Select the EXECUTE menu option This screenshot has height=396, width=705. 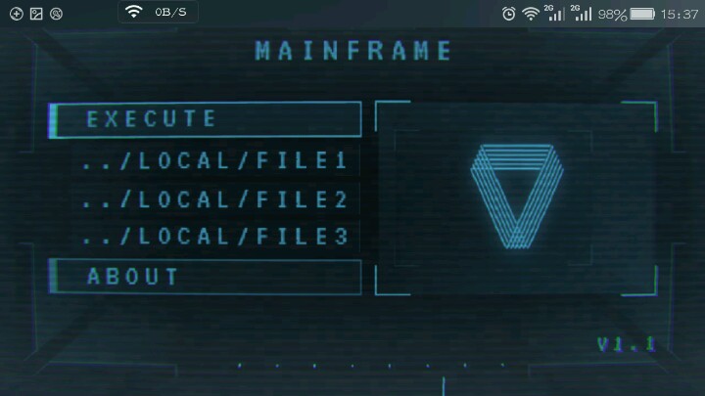click(x=205, y=119)
